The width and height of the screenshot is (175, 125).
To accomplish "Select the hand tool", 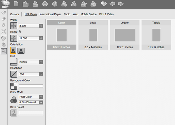I will point(4,45).
